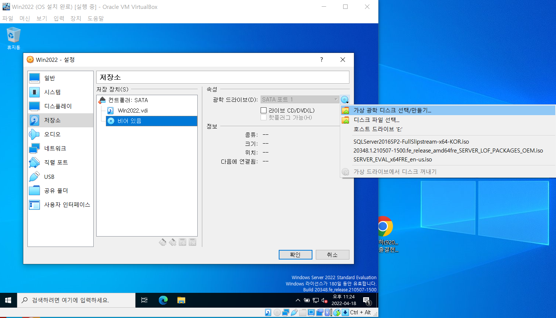Click guest taskbar clock 오후 11:24
The image size is (556, 318).
click(x=344, y=300)
